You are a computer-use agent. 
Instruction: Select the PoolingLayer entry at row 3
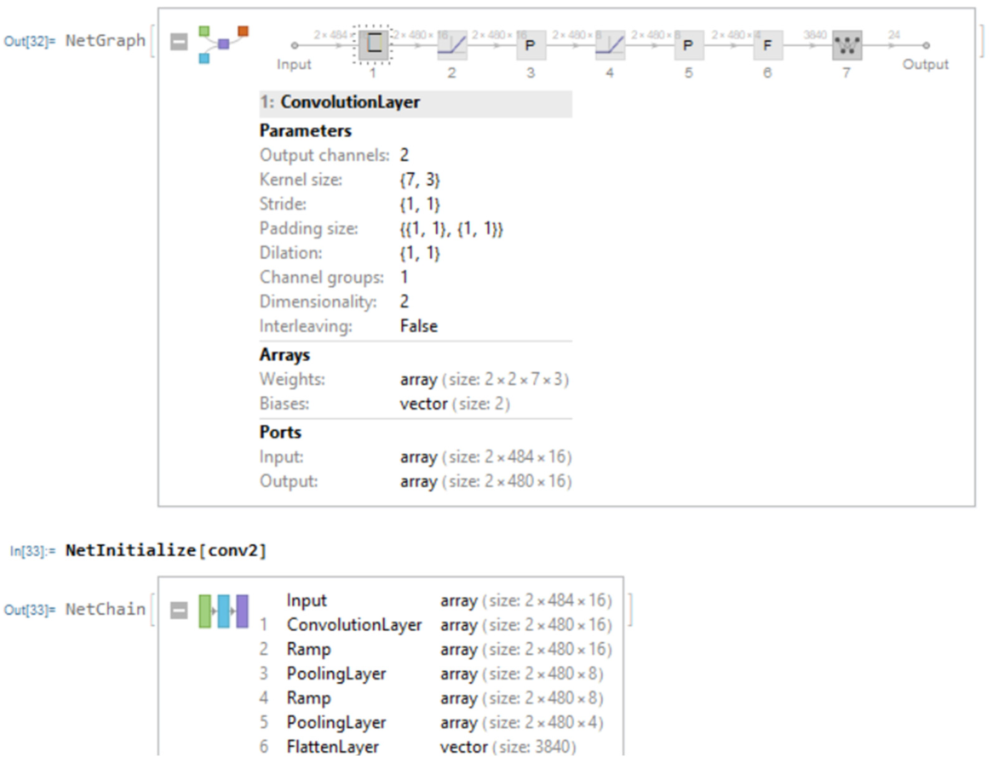pos(336,674)
